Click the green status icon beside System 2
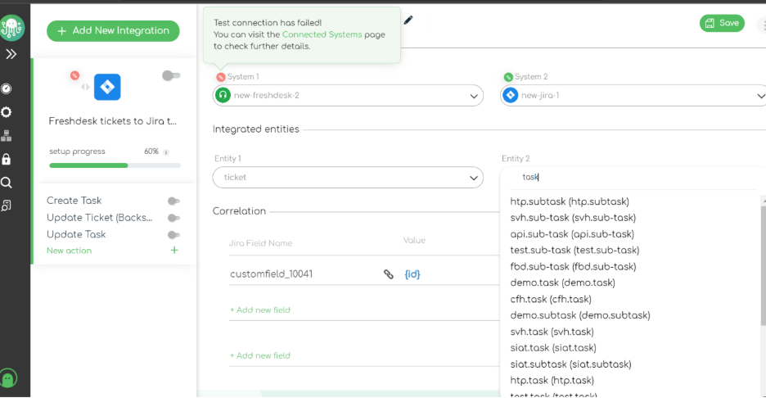The image size is (766, 398). 508,77
